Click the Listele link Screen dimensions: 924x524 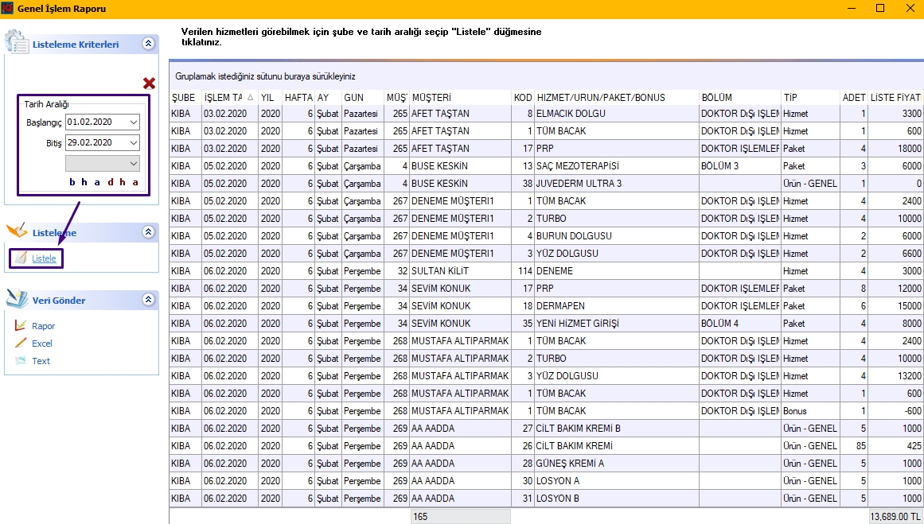point(44,258)
